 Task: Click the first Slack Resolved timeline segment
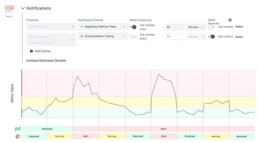coord(34,136)
